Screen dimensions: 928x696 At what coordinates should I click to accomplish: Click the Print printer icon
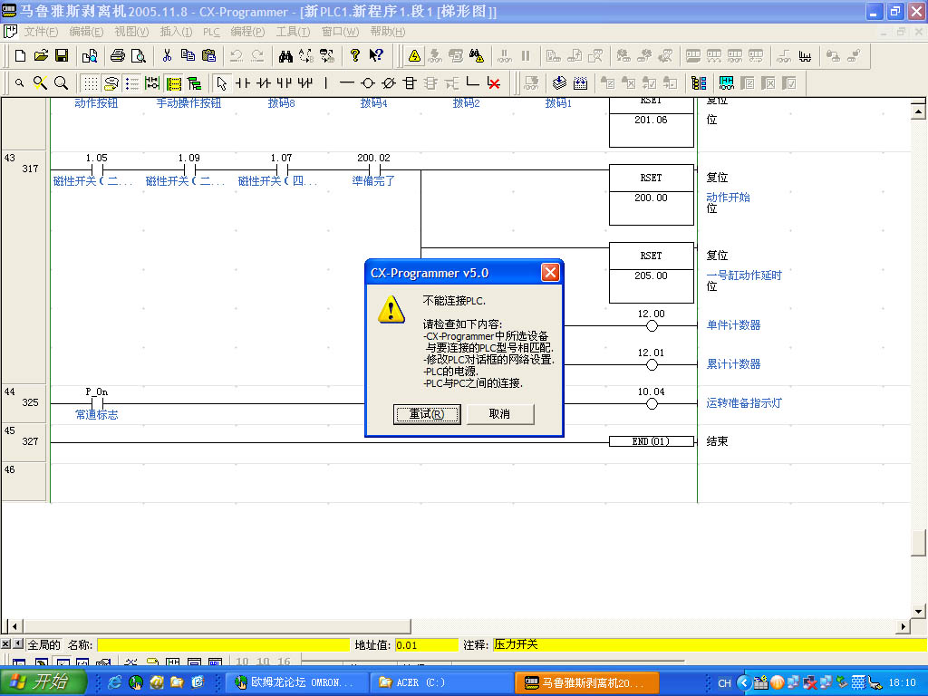pyautogui.click(x=118, y=55)
